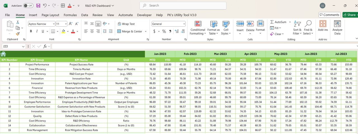Click the Cut scissors icon

pyautogui.click(x=18, y=22)
